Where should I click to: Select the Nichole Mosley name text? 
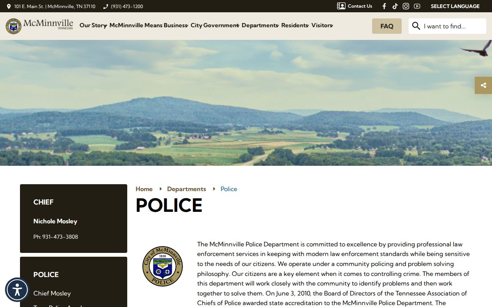55,221
